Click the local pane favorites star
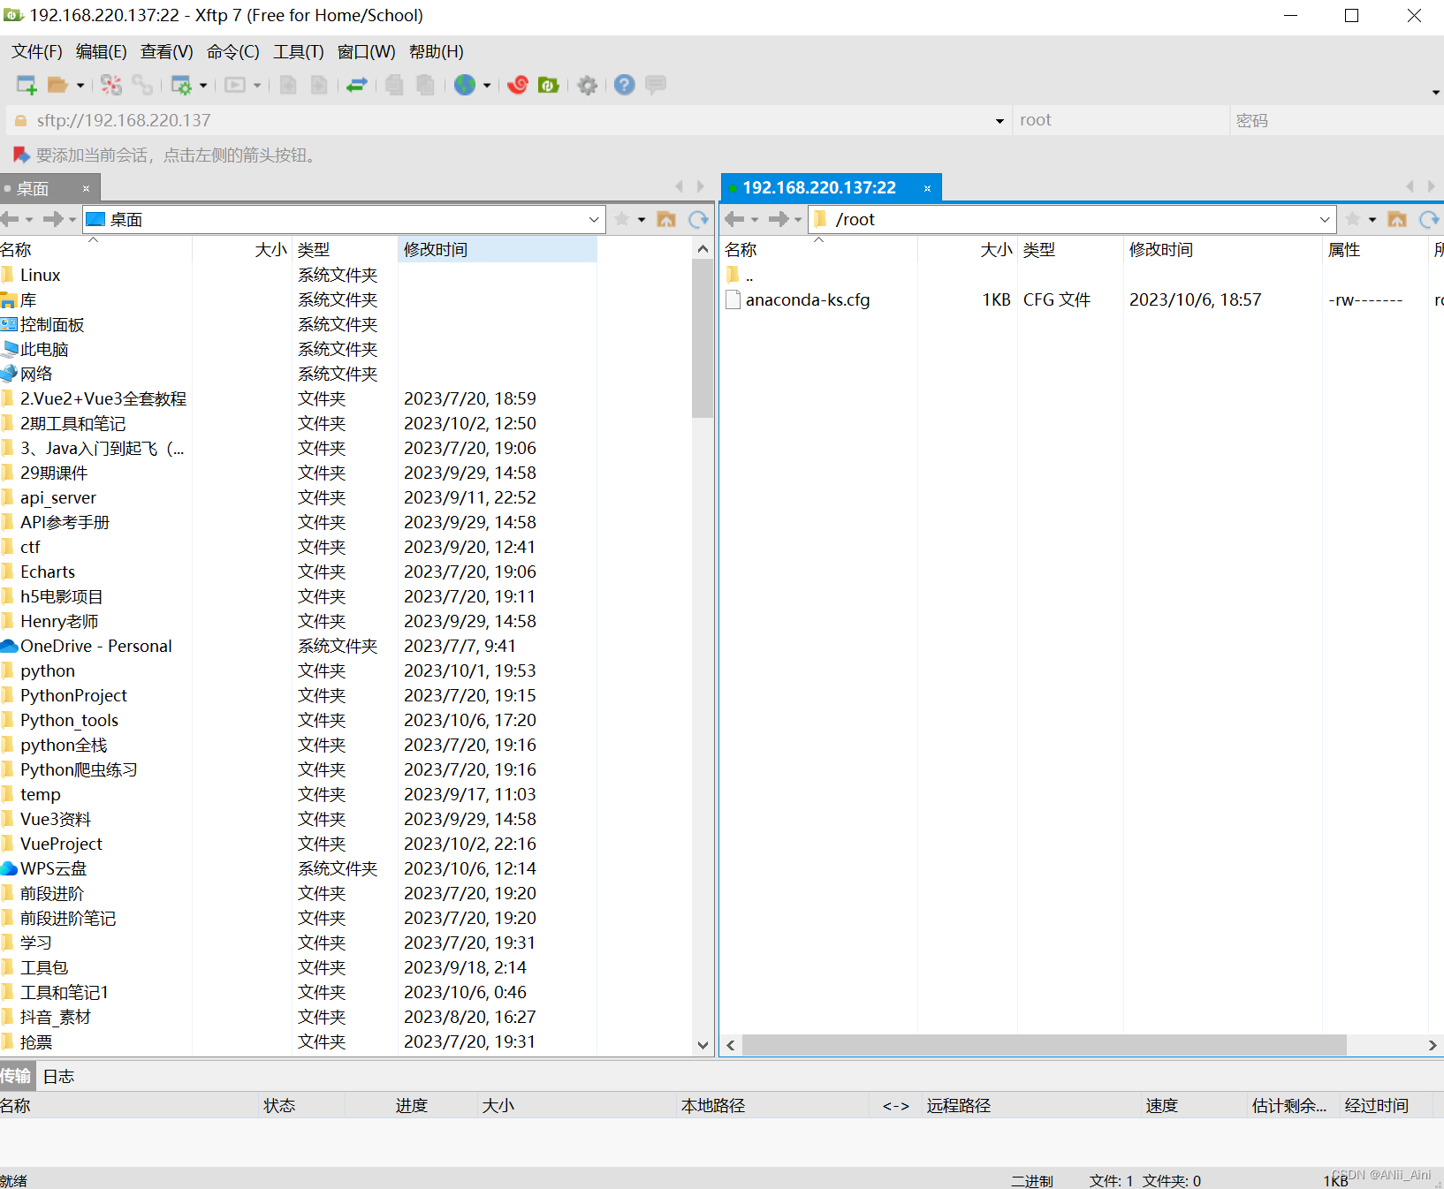 coord(622,219)
